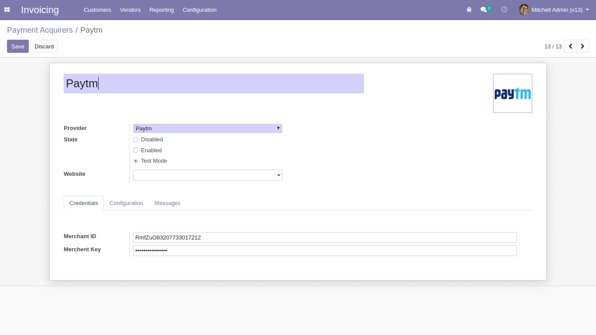Image resolution: width=596 pixels, height=335 pixels.
Task: Select the Disabled state radio button
Action: pyautogui.click(x=136, y=140)
